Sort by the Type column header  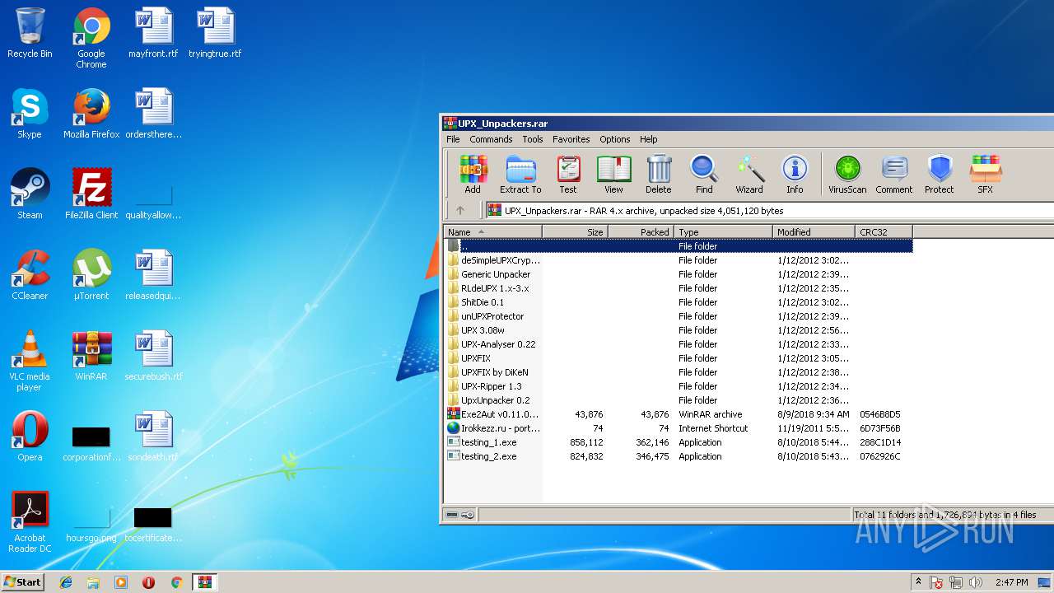coord(723,232)
